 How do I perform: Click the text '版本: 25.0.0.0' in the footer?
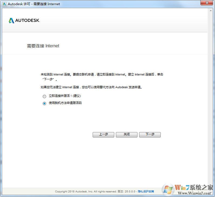pyautogui.click(x=126, y=191)
